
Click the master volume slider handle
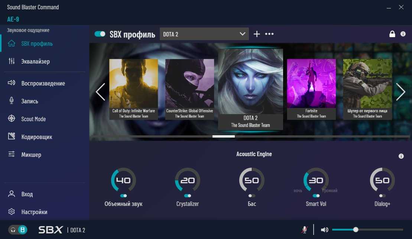[x=356, y=230]
